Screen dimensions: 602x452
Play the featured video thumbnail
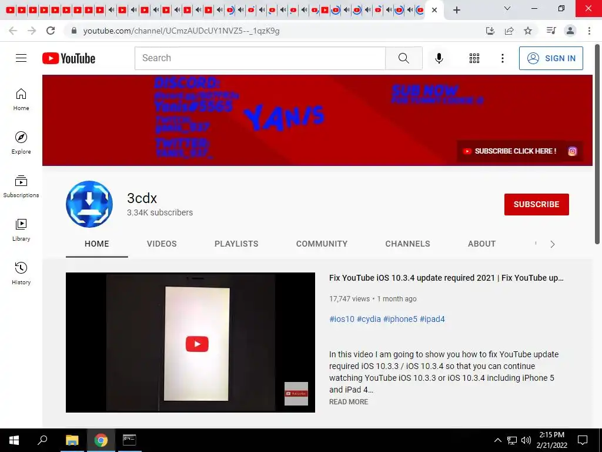[x=190, y=343]
